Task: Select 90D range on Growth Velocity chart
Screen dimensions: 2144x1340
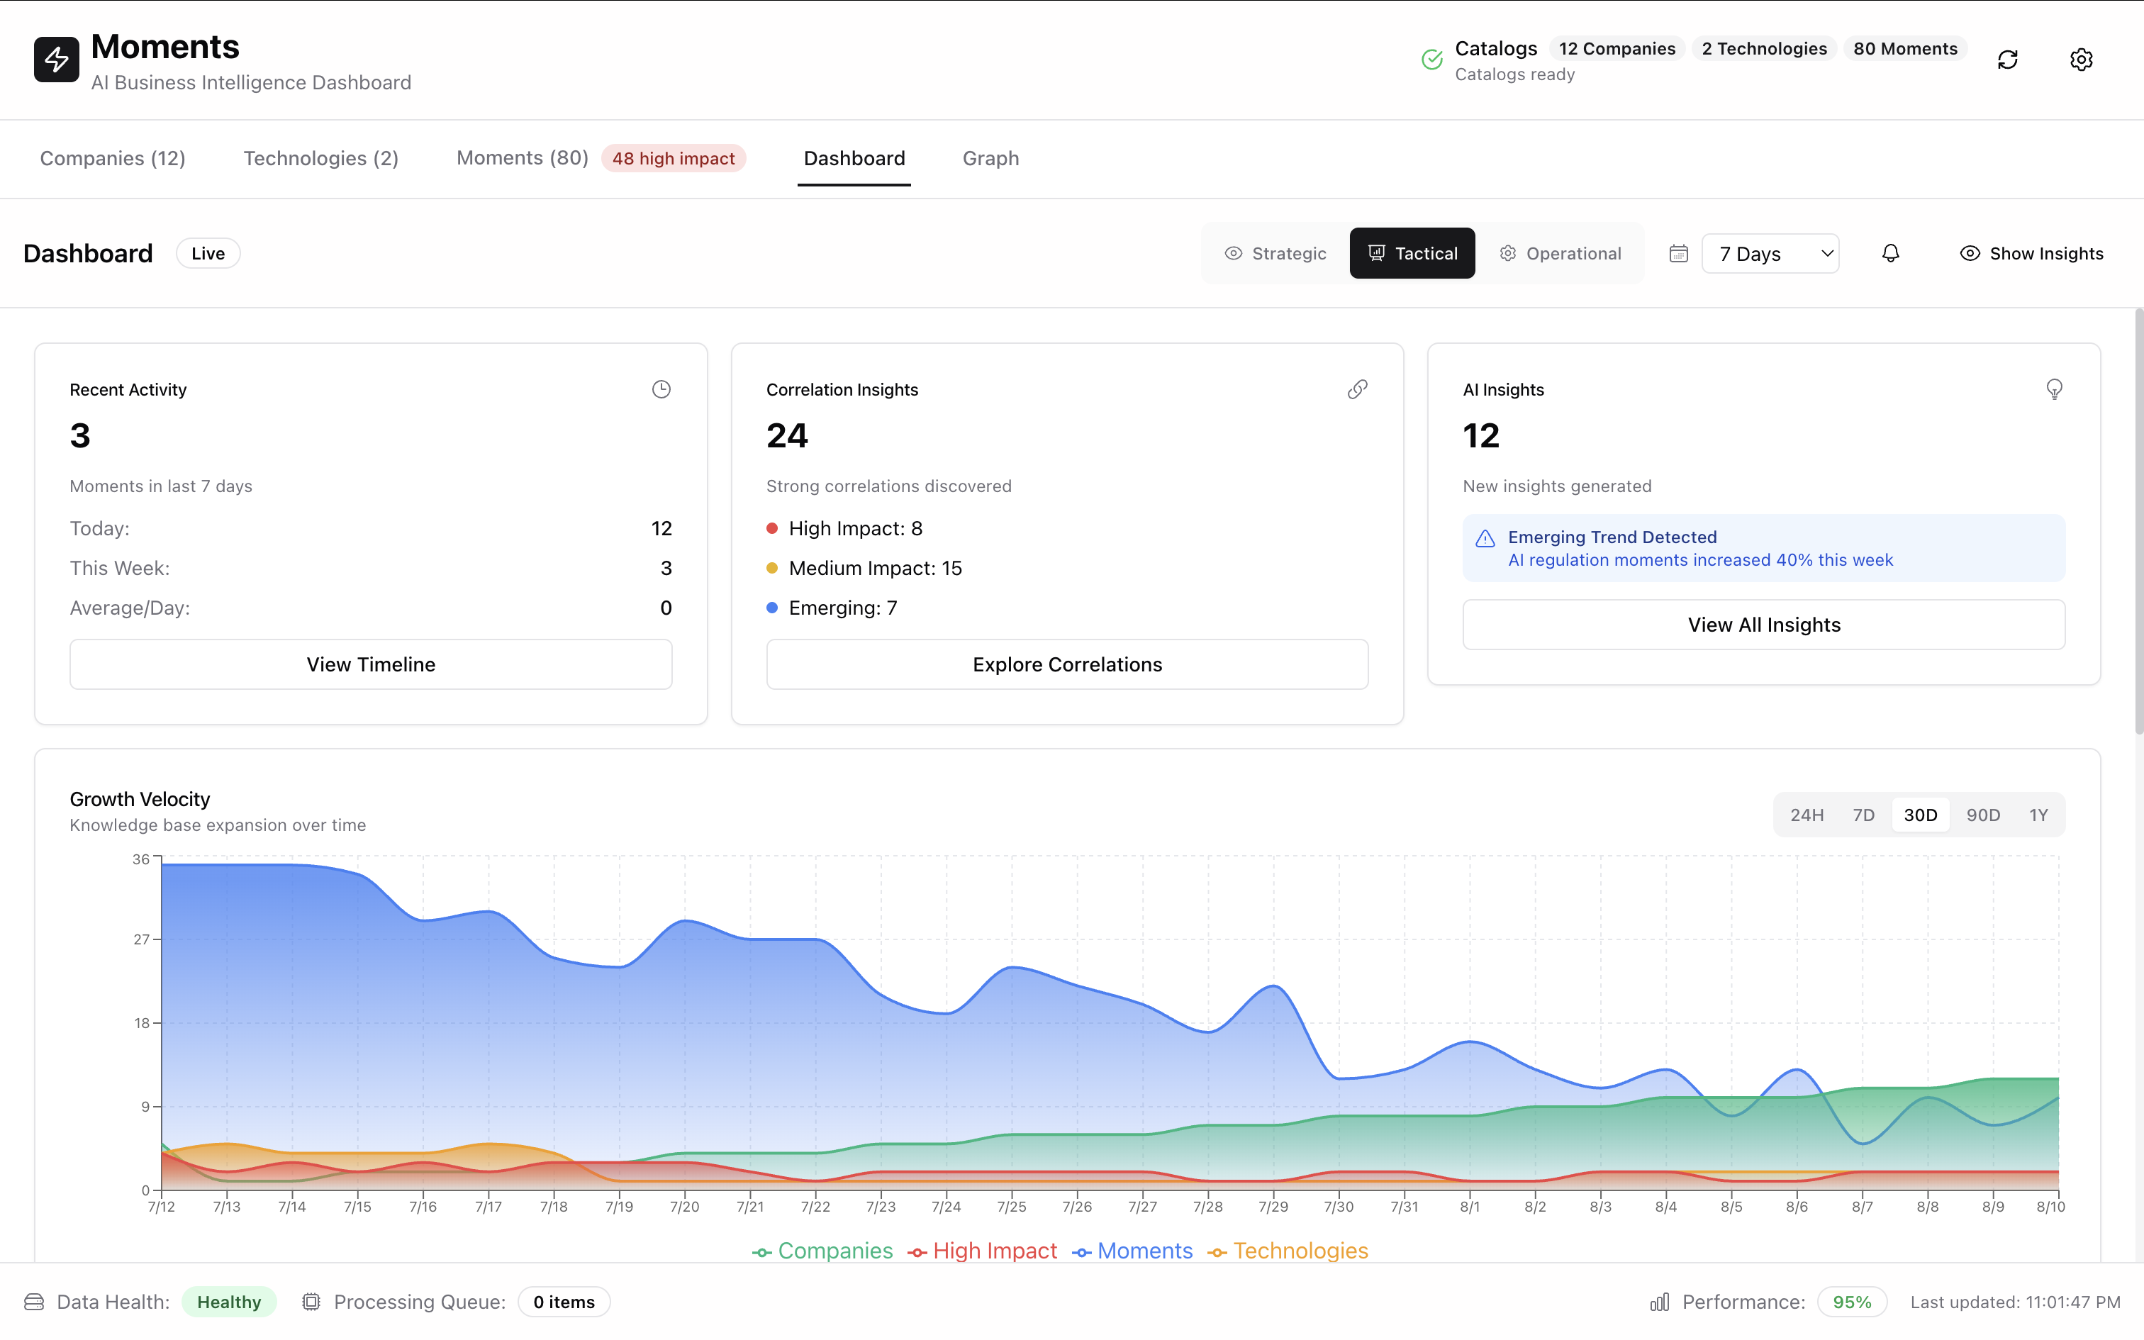Action: (x=1984, y=814)
